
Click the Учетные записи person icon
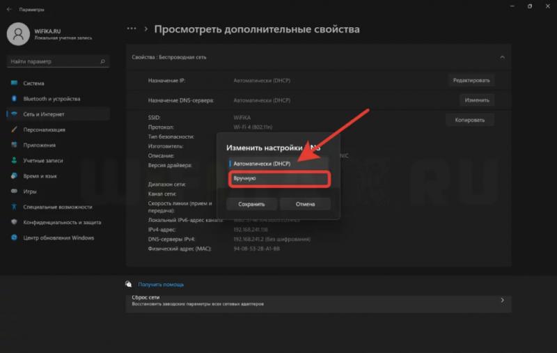[15, 160]
